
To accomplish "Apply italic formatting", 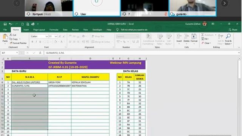I will (x=36, y=42).
